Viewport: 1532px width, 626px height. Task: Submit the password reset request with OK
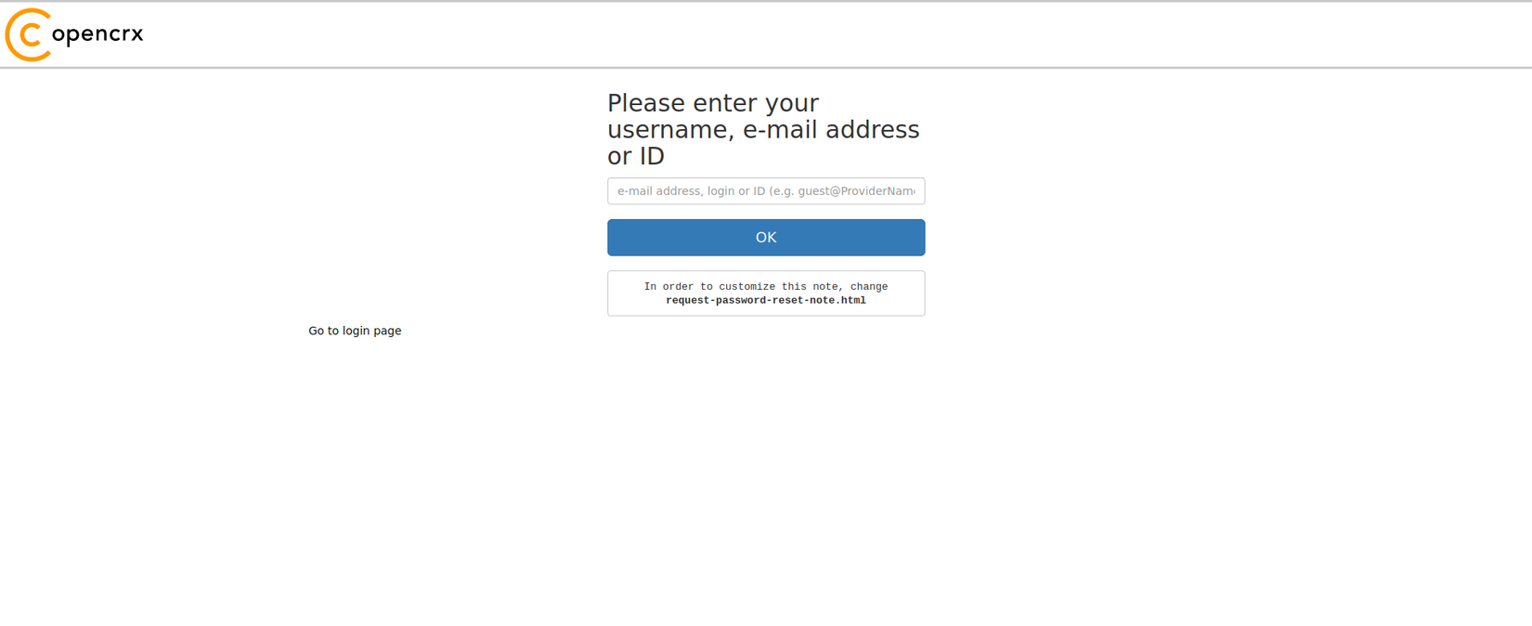pos(766,238)
